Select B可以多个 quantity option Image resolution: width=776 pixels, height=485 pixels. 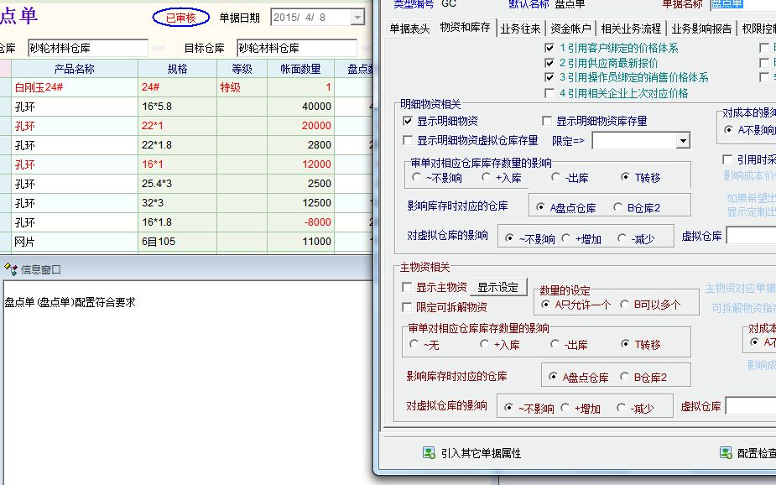[x=624, y=305]
